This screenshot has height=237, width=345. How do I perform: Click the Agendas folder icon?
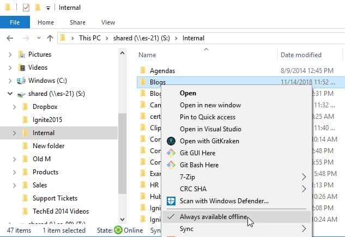143,71
